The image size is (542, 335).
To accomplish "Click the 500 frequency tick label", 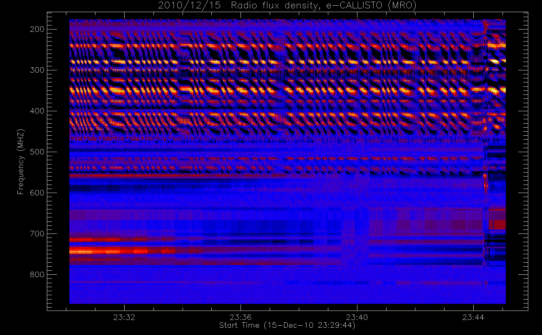I will point(37,152).
